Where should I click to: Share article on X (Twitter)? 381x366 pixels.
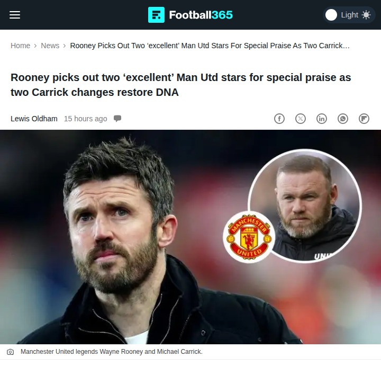301,119
